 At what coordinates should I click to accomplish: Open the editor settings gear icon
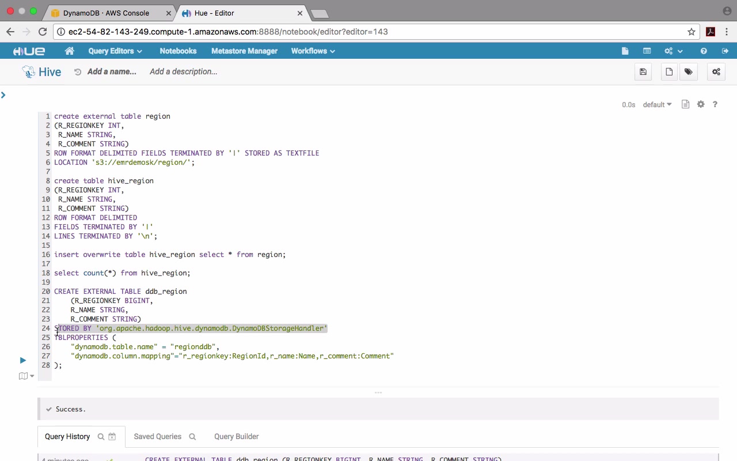701,104
